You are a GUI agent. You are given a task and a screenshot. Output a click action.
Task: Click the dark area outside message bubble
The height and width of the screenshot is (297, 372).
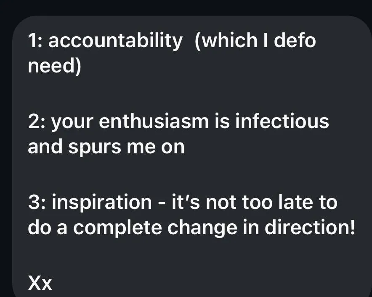pyautogui.click(x=185, y=6)
